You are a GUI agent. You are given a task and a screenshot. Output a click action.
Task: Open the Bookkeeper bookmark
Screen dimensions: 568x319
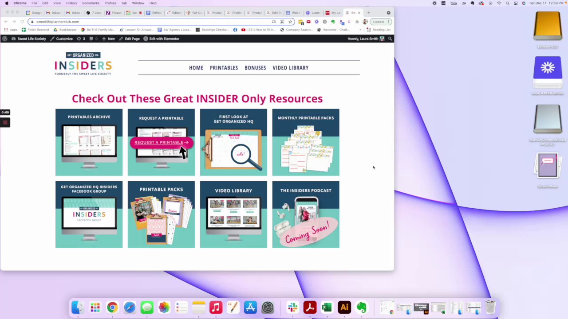tap(65, 30)
